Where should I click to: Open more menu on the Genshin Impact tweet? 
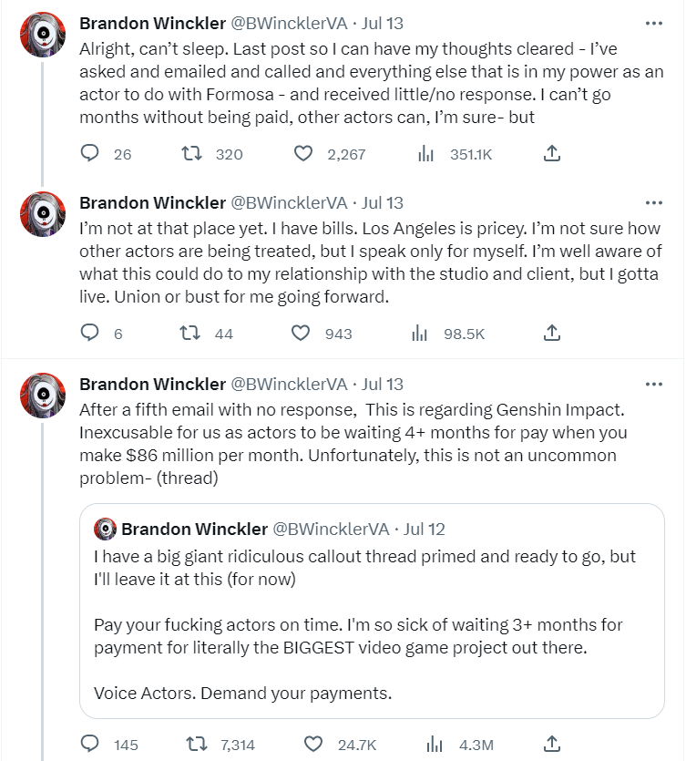[653, 384]
